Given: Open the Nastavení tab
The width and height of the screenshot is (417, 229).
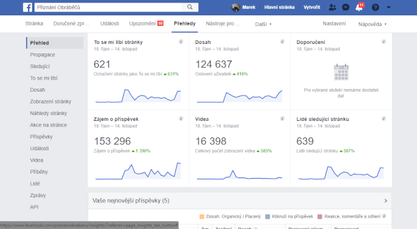Looking at the screenshot, I should pos(334,24).
